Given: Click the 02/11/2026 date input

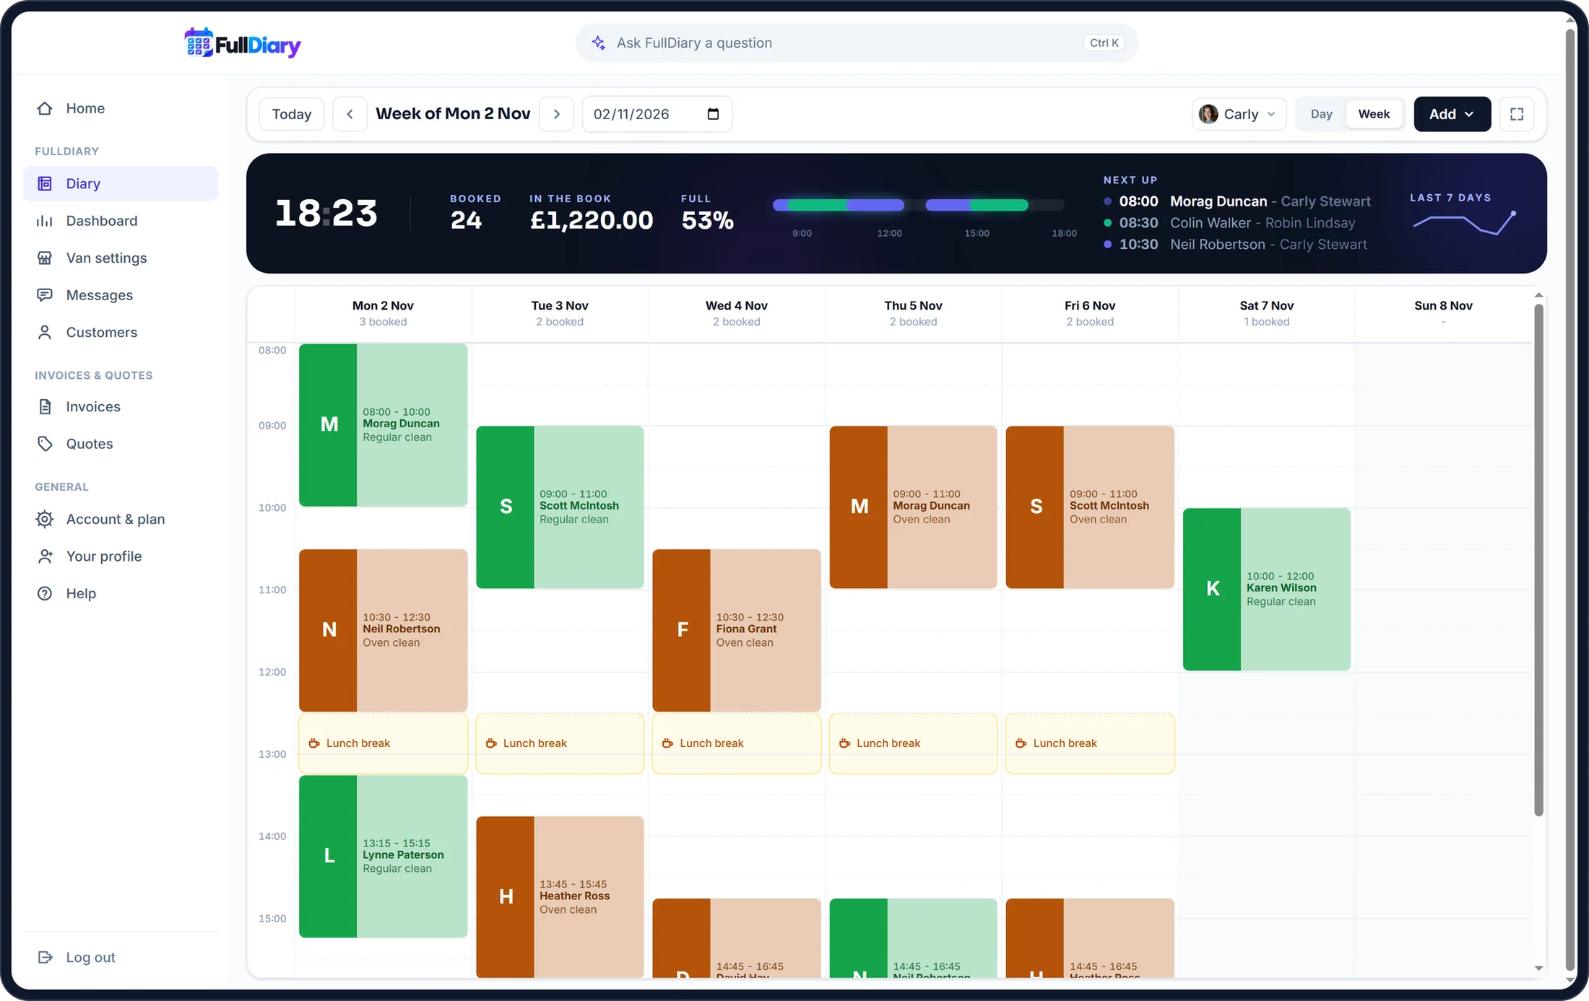Looking at the screenshot, I should [x=657, y=114].
